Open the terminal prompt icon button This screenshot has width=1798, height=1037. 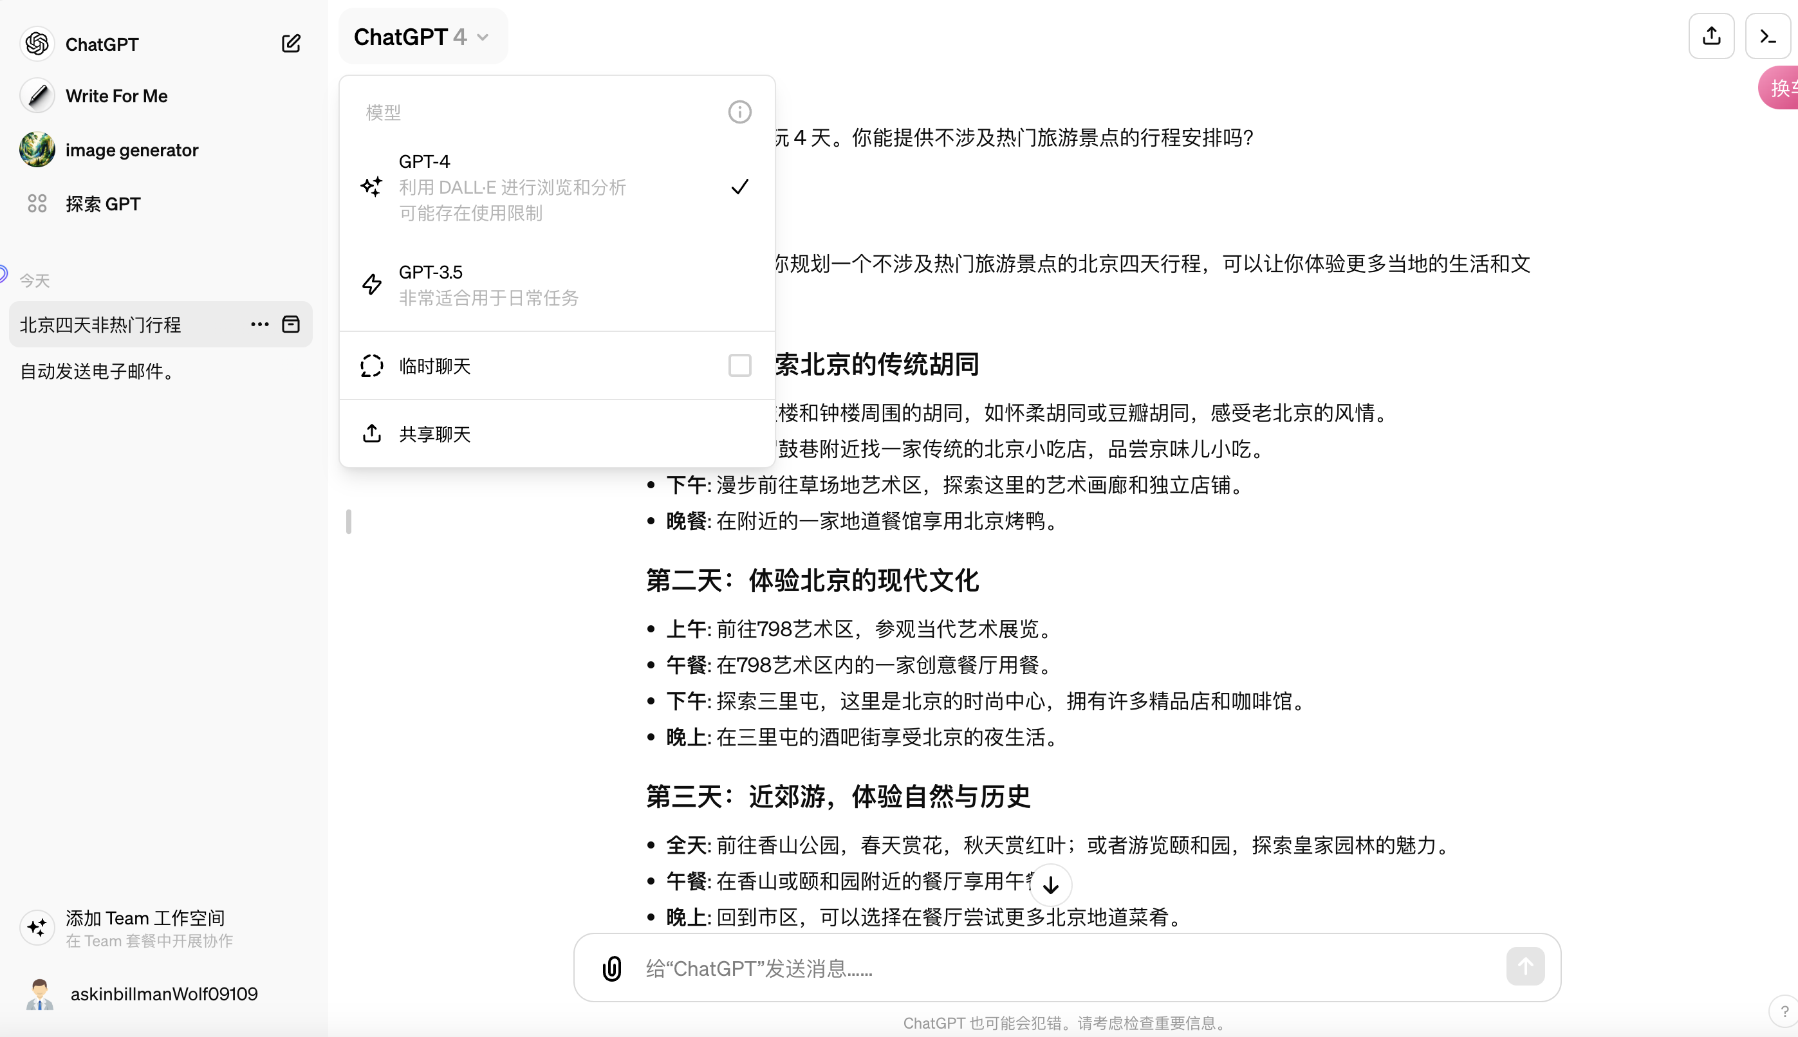coord(1767,36)
